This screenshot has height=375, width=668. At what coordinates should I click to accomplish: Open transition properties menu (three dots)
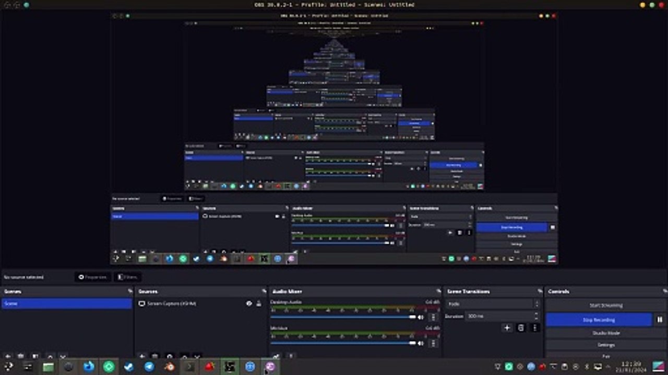click(x=534, y=328)
